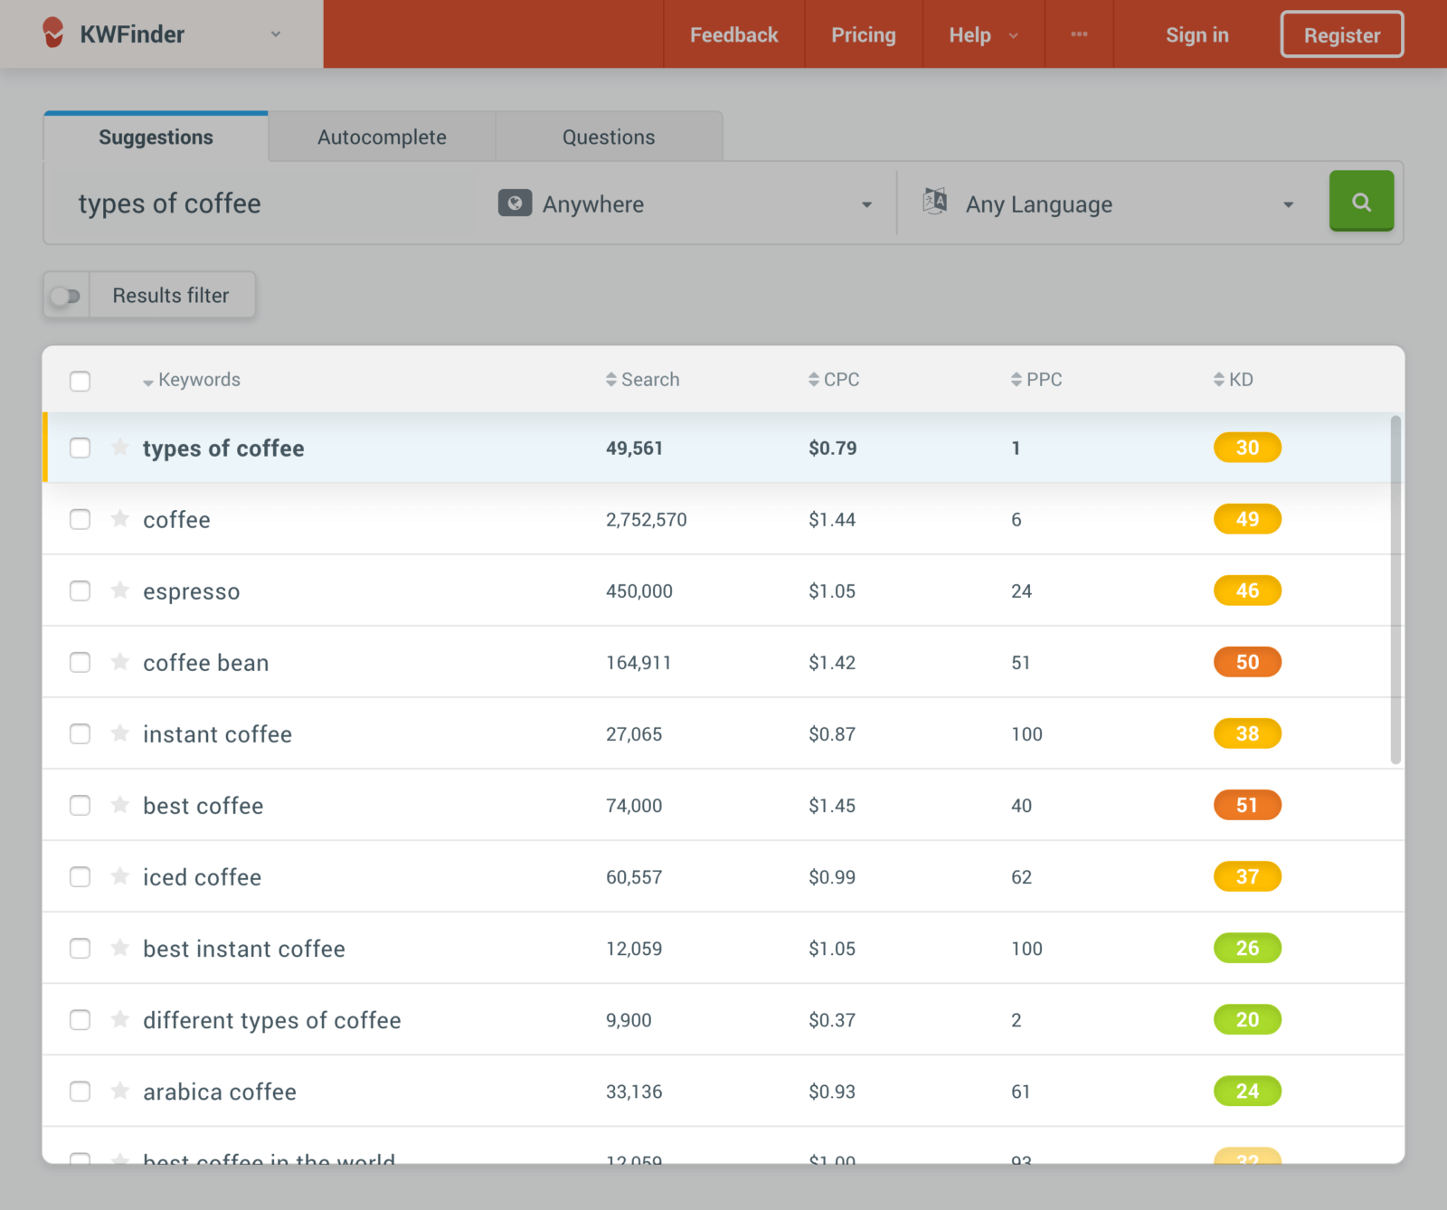
Task: Open the Pricing page
Action: (x=864, y=34)
